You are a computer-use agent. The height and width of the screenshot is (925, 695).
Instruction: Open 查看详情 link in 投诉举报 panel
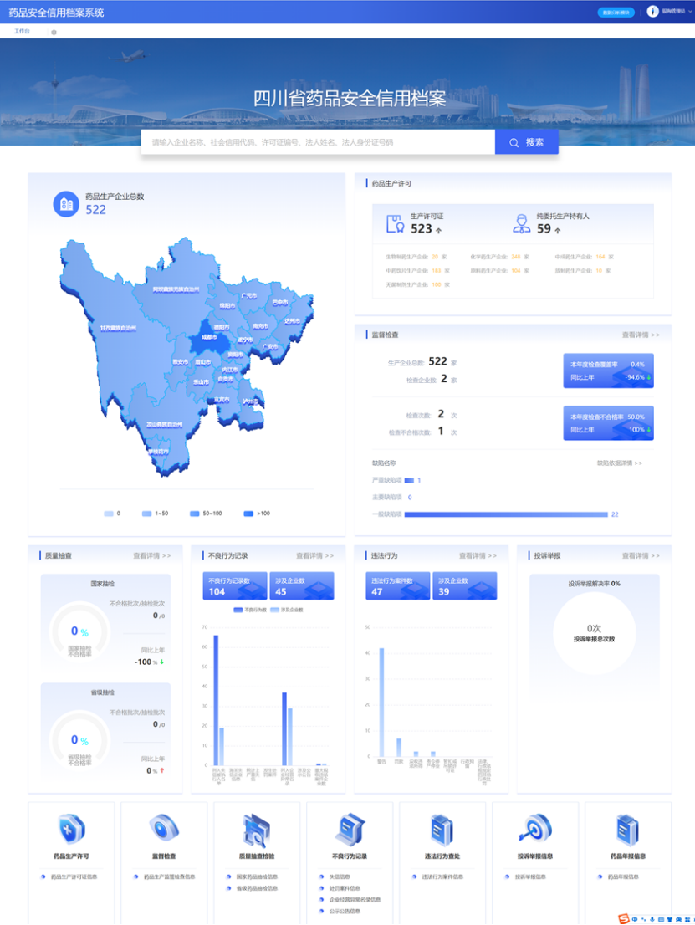[x=641, y=555]
